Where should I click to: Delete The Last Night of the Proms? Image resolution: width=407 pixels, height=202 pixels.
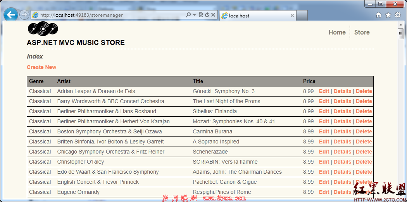click(x=364, y=101)
